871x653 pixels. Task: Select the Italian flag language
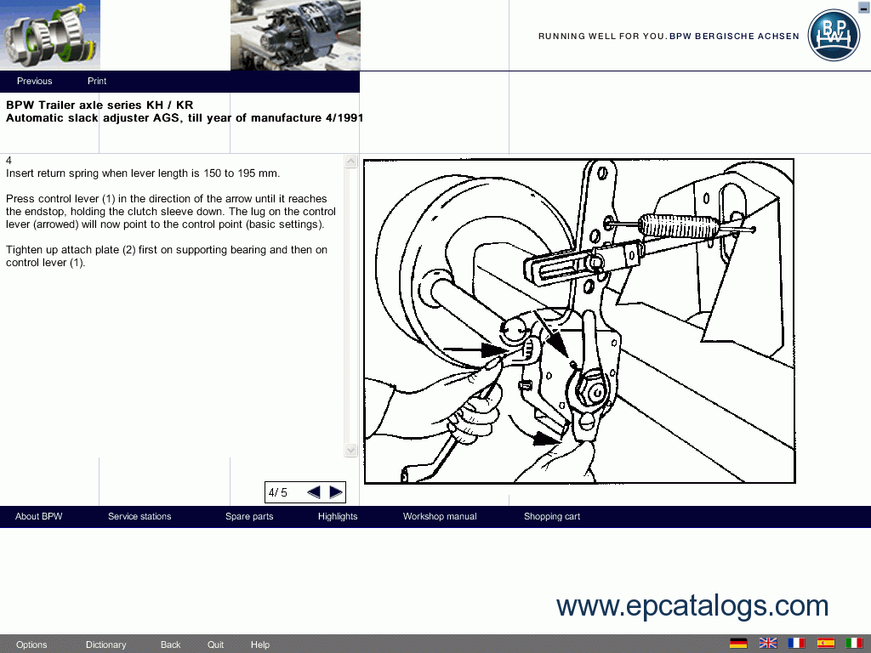(854, 643)
